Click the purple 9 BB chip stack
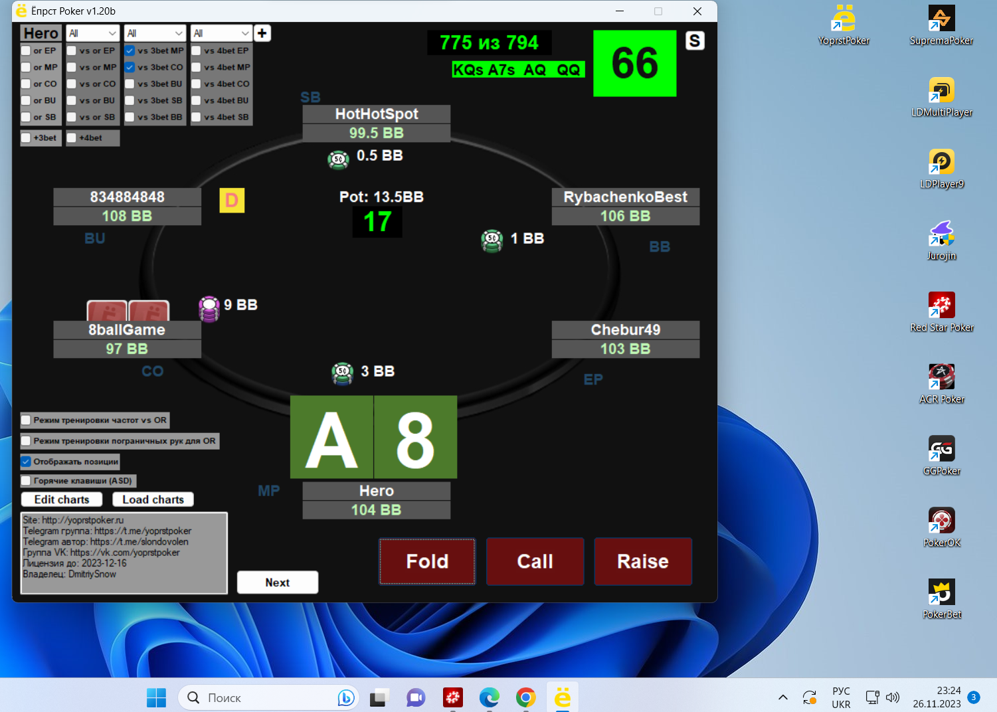The width and height of the screenshot is (997, 712). click(209, 309)
